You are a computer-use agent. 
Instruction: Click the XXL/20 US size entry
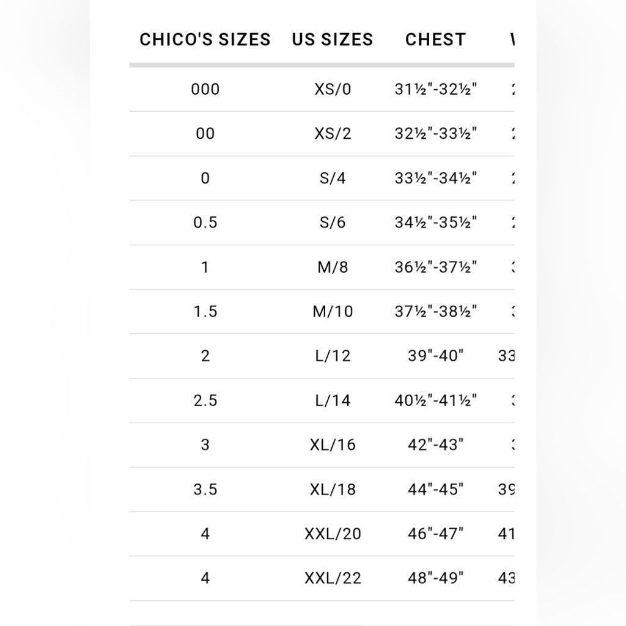click(x=333, y=534)
